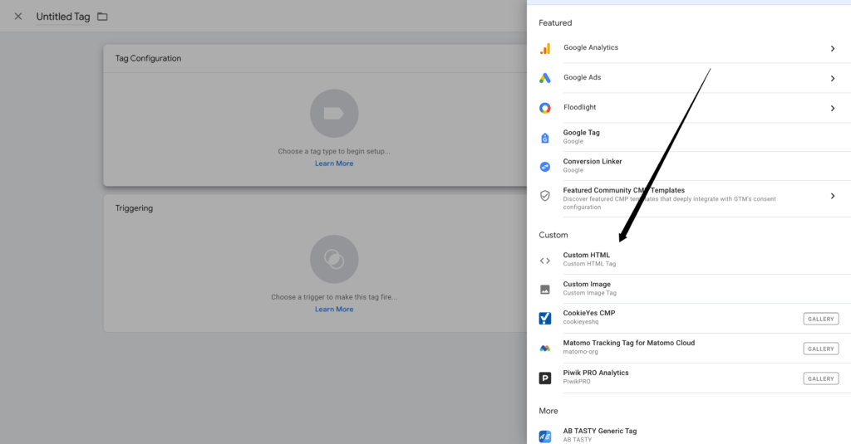Click the Piwik PRO Analytics icon
The width and height of the screenshot is (851, 444).
tap(545, 378)
